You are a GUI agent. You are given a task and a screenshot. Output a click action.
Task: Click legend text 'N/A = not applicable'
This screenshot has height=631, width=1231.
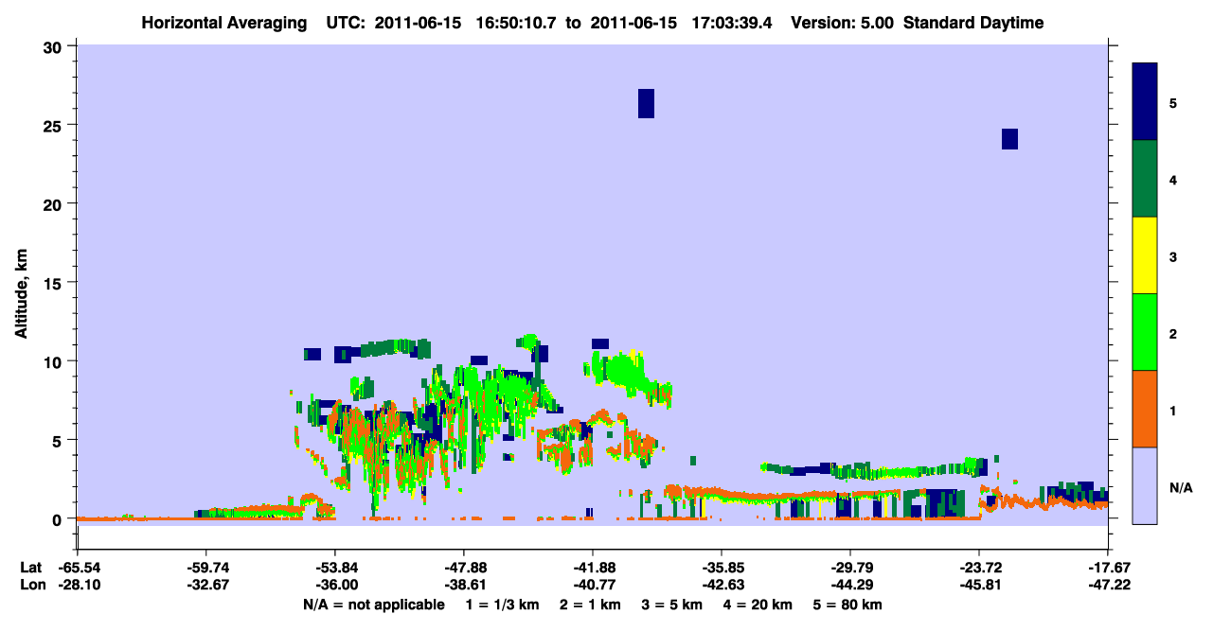(373, 605)
